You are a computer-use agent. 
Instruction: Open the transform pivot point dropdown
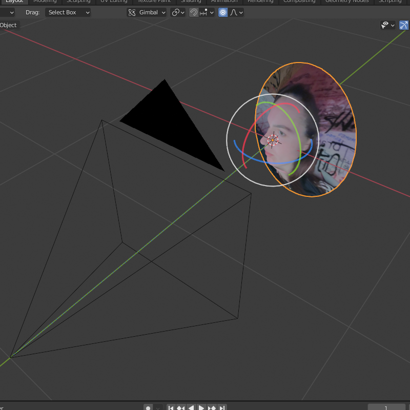click(x=178, y=12)
